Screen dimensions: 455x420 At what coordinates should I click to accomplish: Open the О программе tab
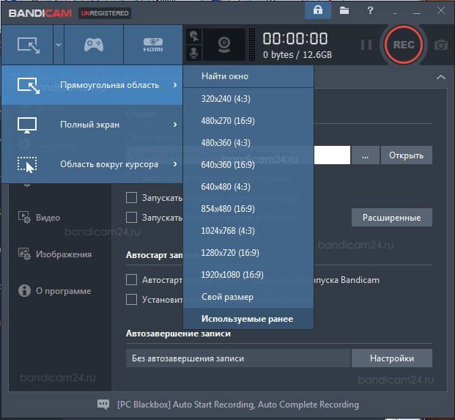(63, 291)
